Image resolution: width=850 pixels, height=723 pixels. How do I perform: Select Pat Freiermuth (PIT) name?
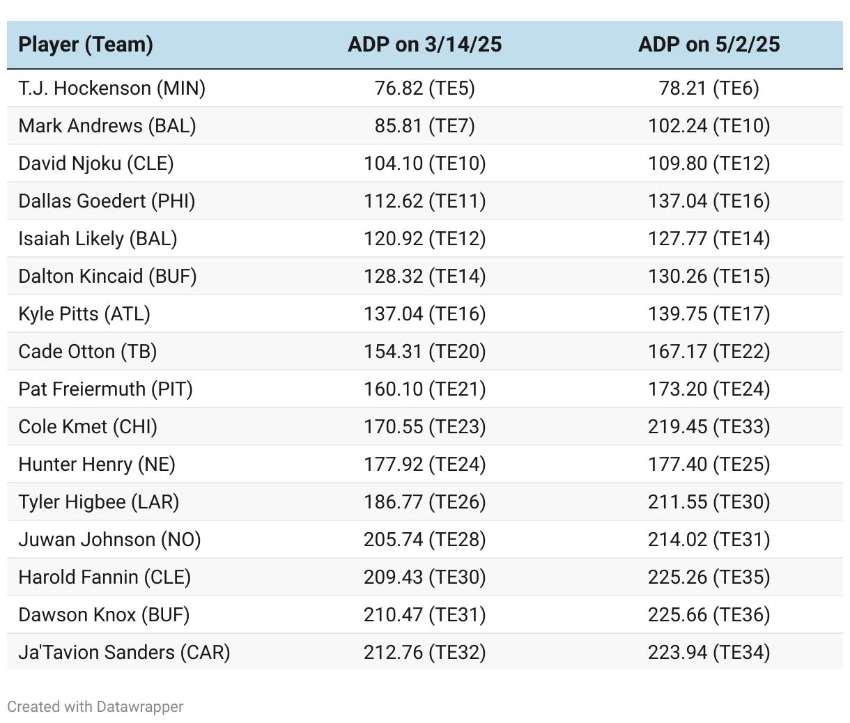click(105, 389)
